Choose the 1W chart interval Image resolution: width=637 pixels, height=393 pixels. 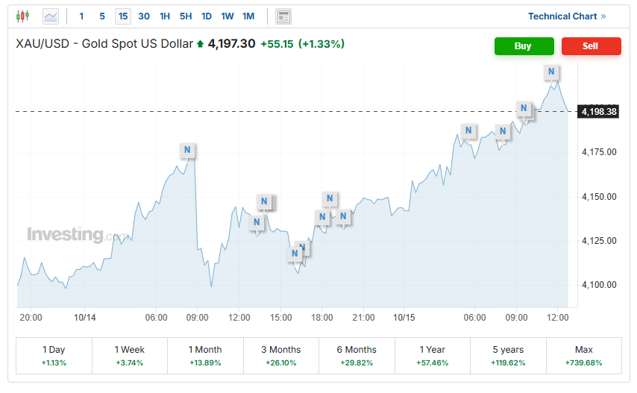coord(228,16)
